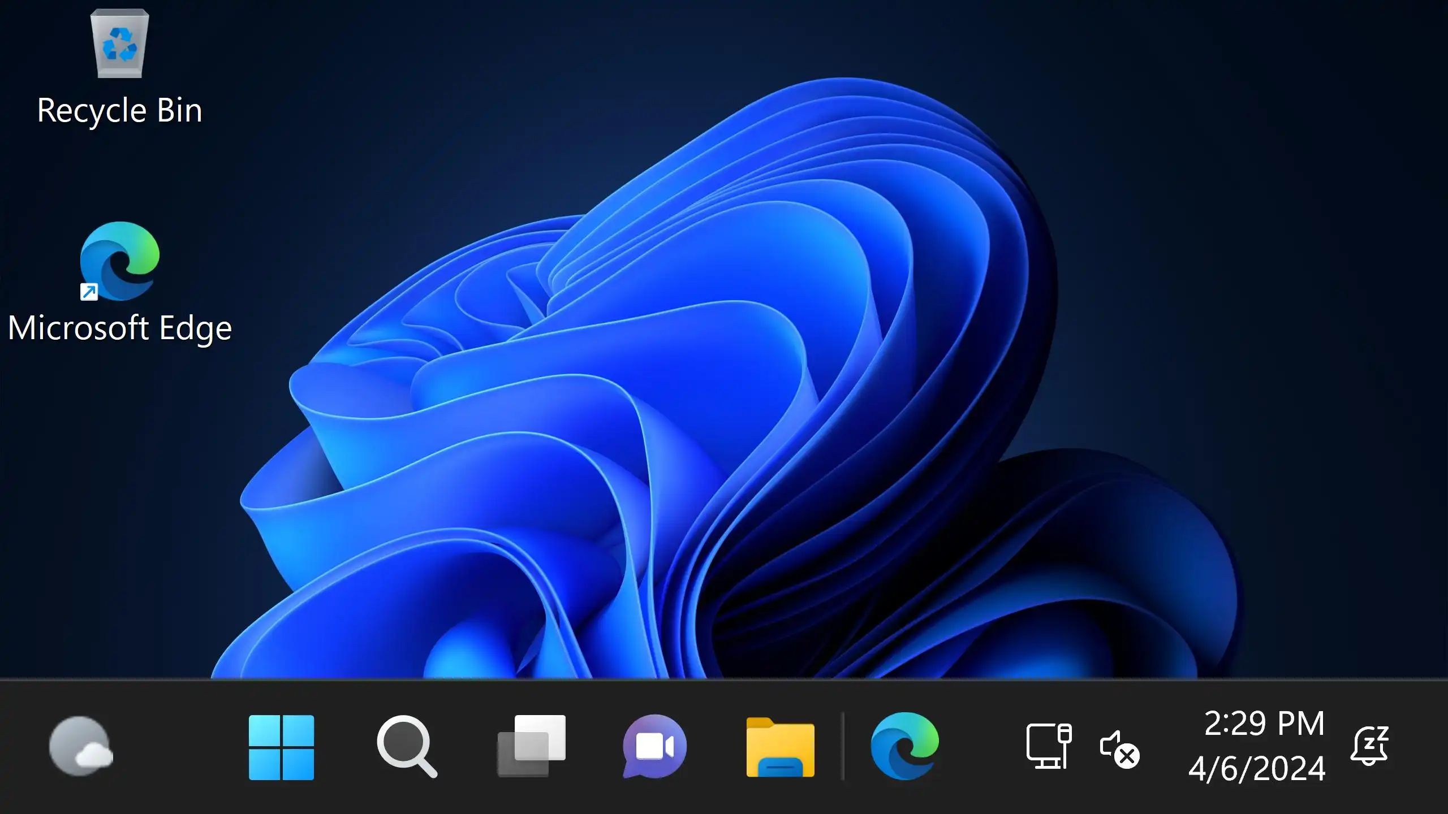Open File Explorer from the taskbar

coord(780,747)
